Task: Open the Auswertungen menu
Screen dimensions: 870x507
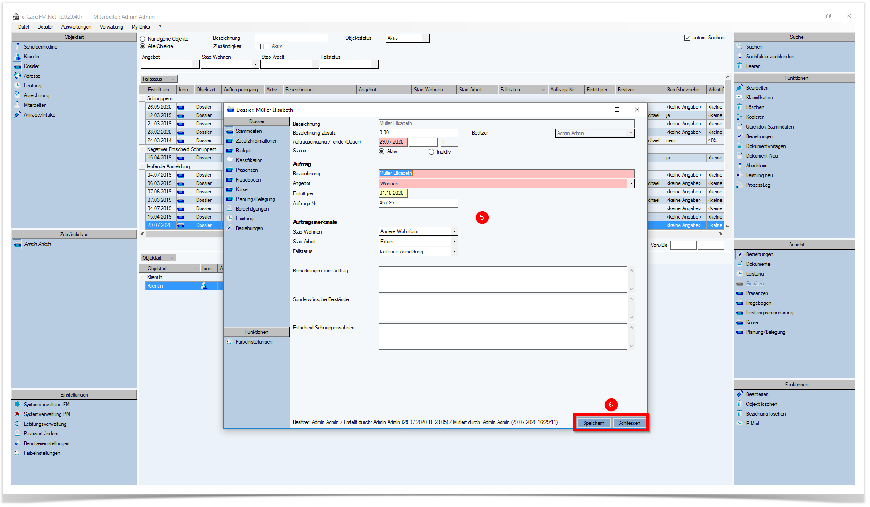Action: tap(76, 27)
